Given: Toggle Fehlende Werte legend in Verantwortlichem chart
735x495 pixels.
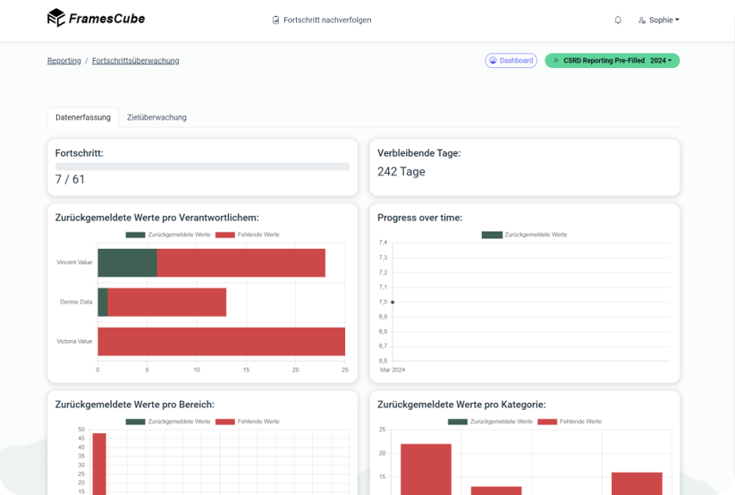Looking at the screenshot, I should point(248,235).
